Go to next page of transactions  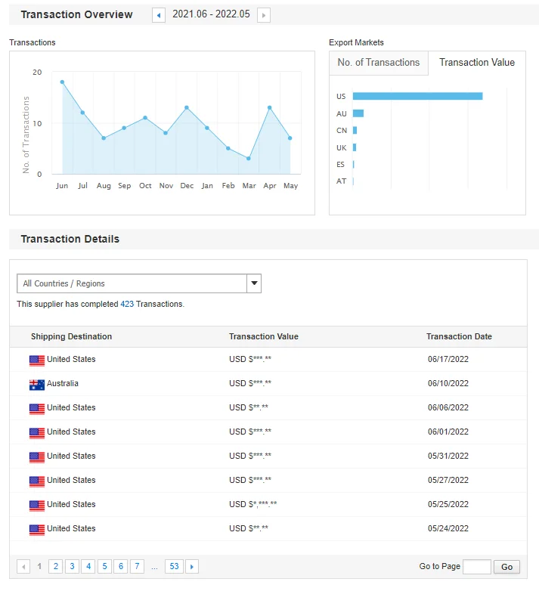click(192, 566)
